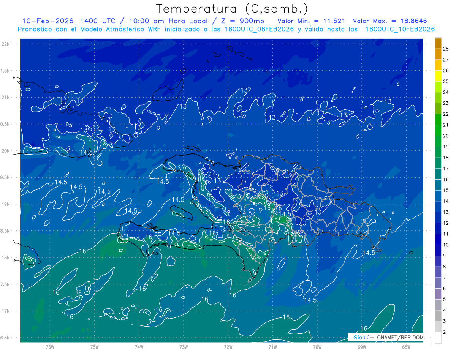
Task: Click the '74W' longitude axis label
Action: (139, 347)
